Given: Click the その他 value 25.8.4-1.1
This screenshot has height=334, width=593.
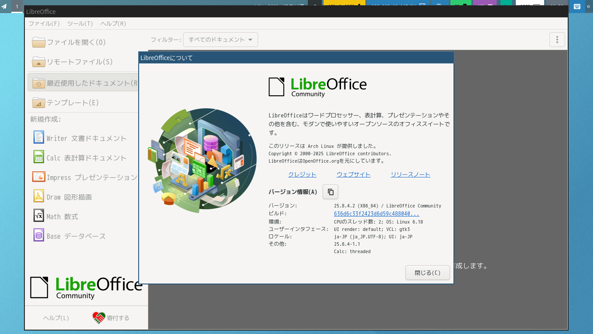Looking at the screenshot, I should coord(347,244).
